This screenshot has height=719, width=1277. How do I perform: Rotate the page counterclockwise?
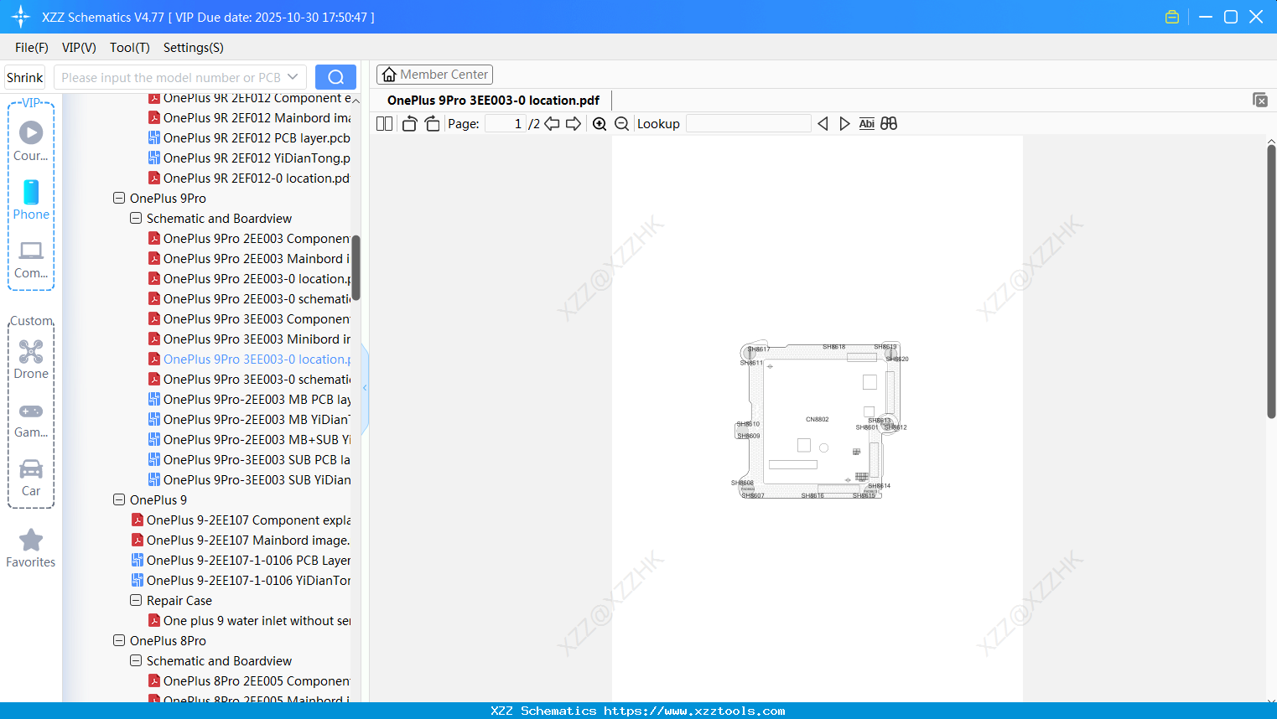point(410,124)
